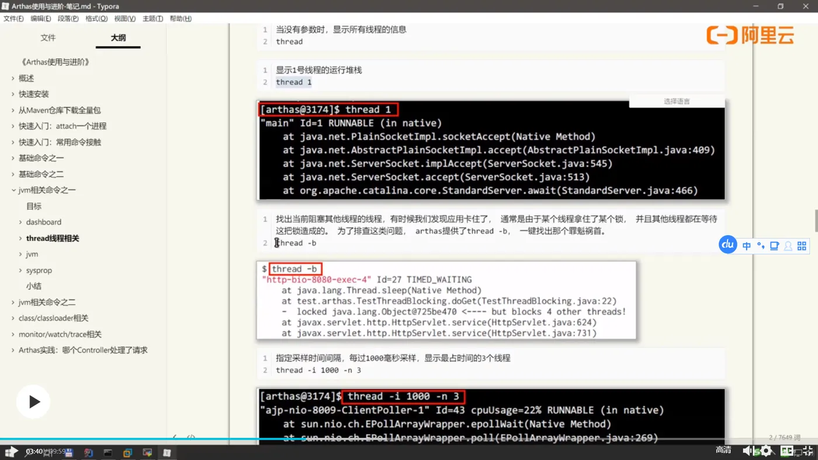
Task: Go to the 小结 outline heading
Action: pos(34,286)
